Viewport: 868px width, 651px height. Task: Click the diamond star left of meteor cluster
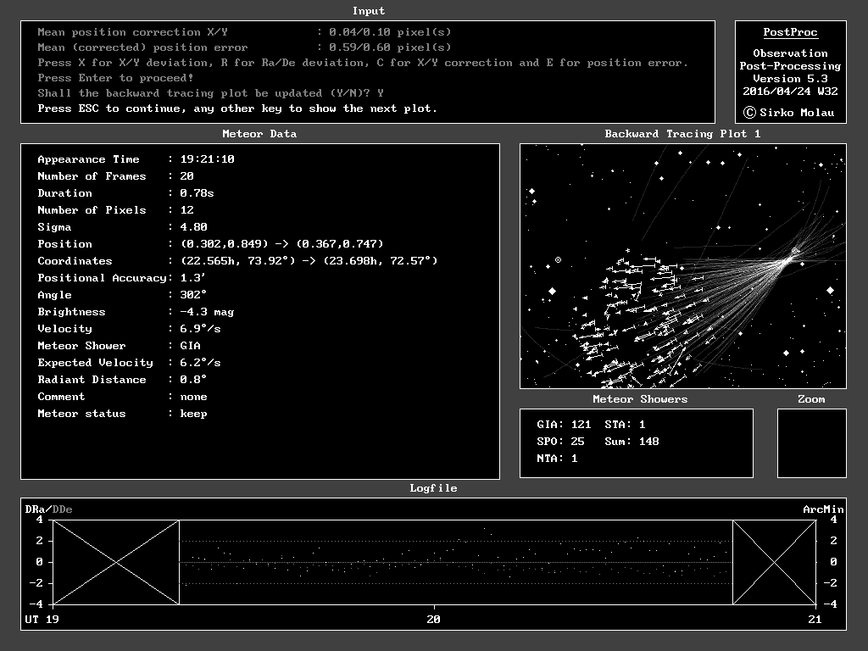tap(552, 291)
